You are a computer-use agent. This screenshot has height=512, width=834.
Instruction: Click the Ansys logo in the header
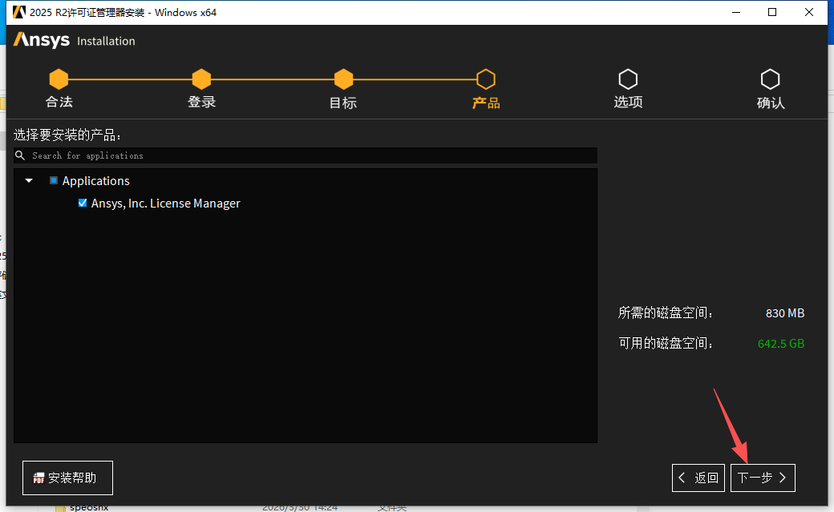point(41,39)
